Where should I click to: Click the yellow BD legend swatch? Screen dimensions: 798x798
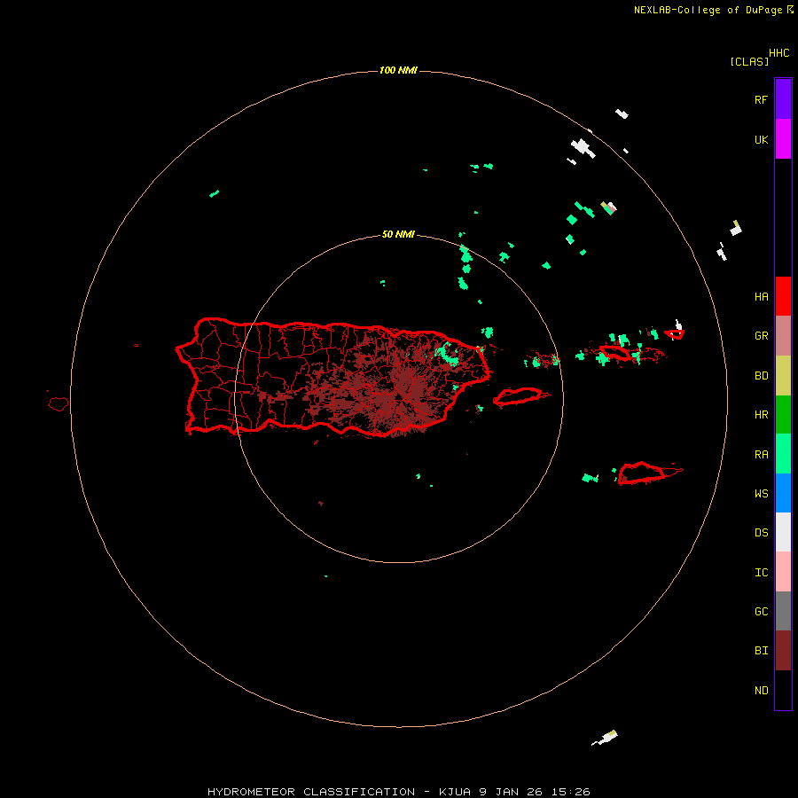pos(783,376)
